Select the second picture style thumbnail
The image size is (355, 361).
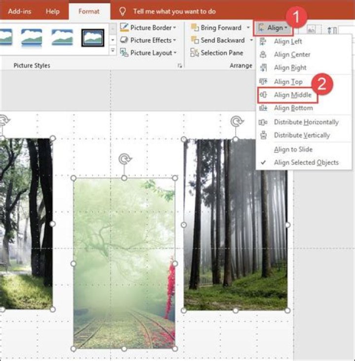32,37
